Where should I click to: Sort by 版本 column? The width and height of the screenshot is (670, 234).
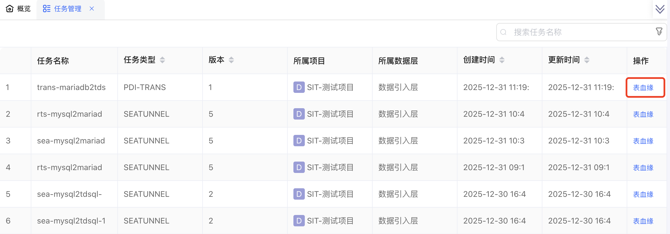[231, 60]
